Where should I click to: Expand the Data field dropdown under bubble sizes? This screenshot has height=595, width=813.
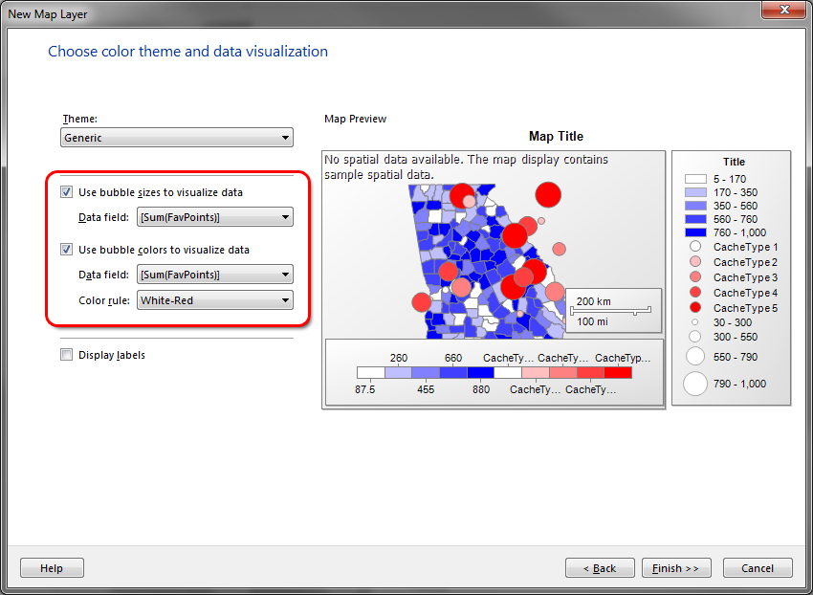pyautogui.click(x=215, y=217)
